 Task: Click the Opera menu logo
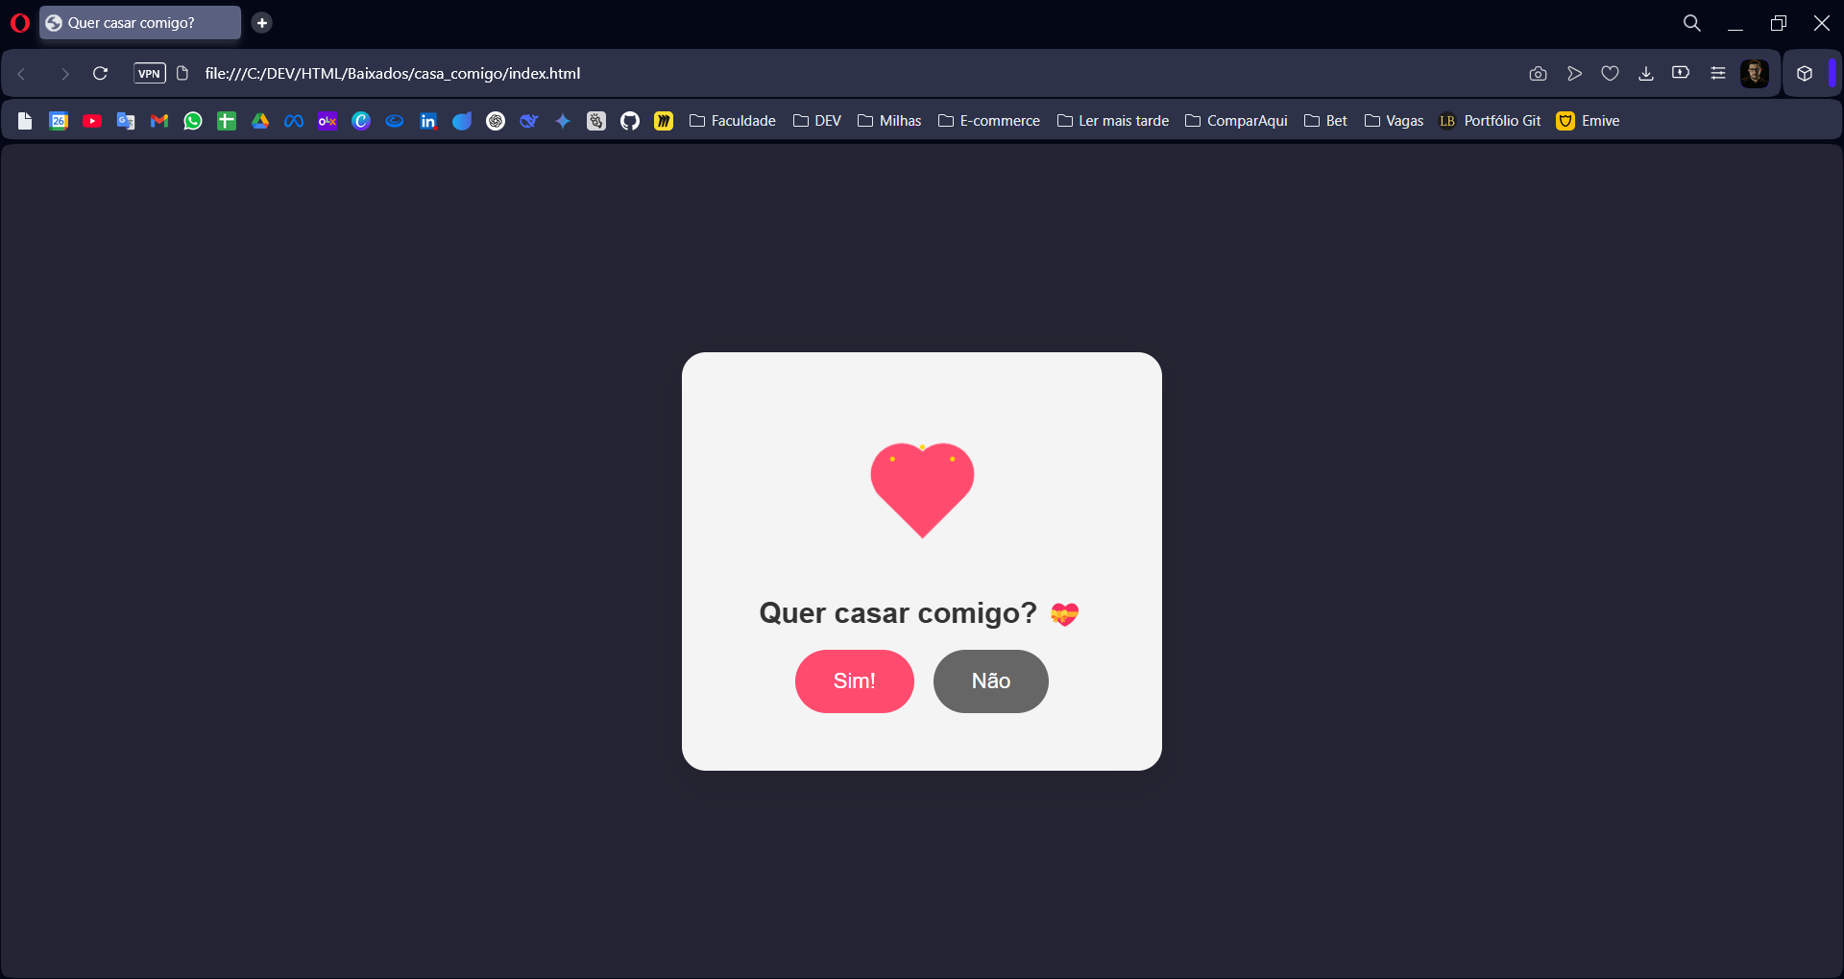(x=20, y=23)
